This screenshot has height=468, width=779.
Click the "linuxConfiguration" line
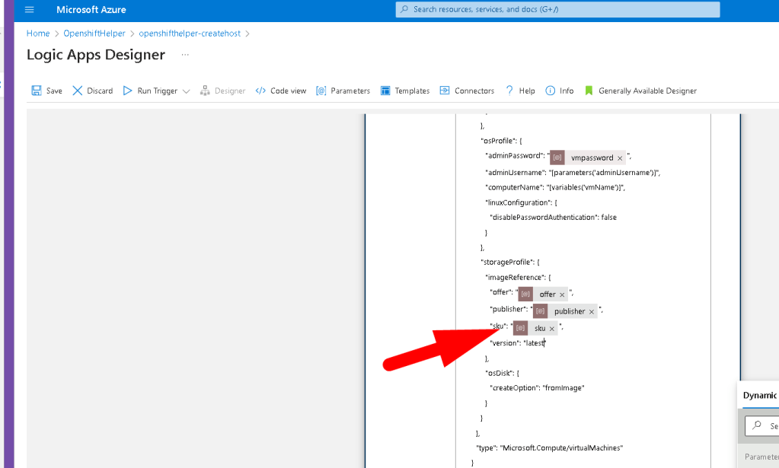click(521, 202)
